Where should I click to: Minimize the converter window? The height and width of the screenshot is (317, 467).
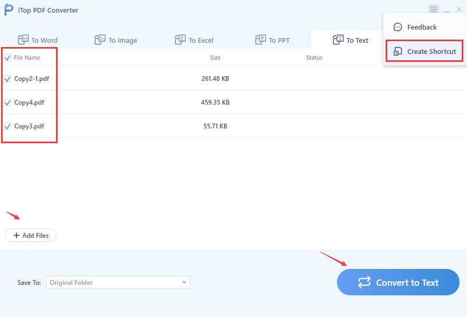coord(446,10)
